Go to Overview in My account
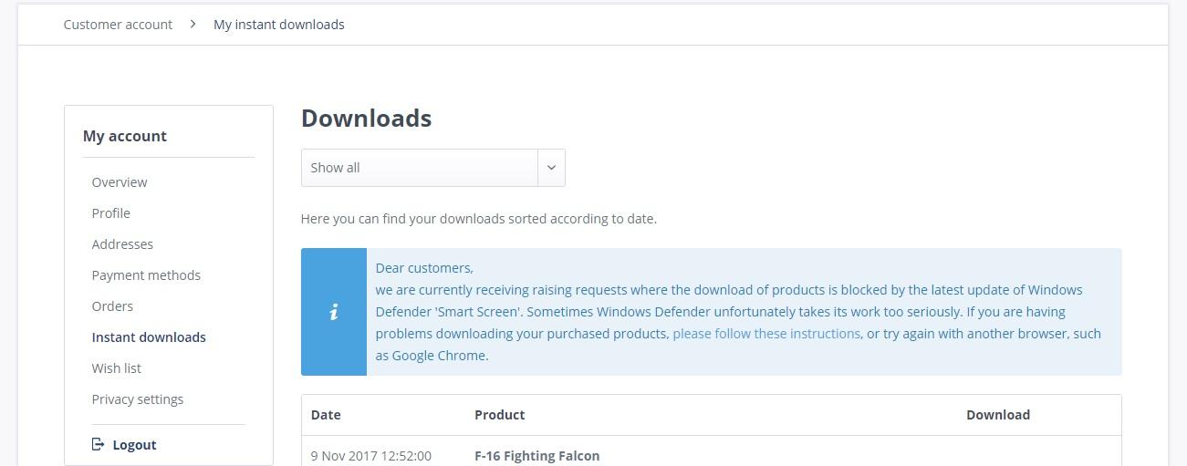This screenshot has height=466, width=1187. 120,182
